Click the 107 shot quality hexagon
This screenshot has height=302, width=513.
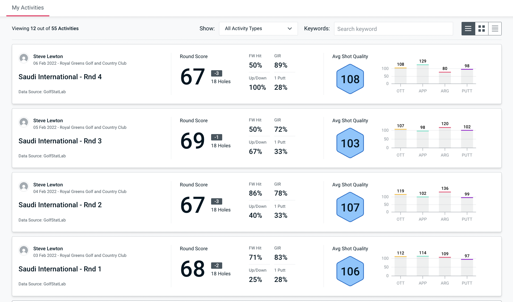[350, 207]
